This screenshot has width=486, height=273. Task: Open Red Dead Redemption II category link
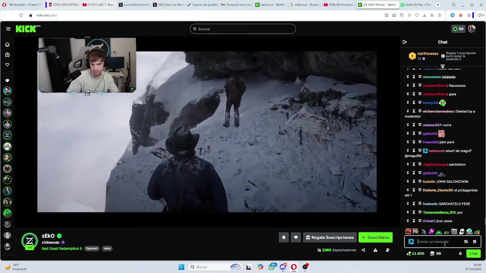click(62, 249)
